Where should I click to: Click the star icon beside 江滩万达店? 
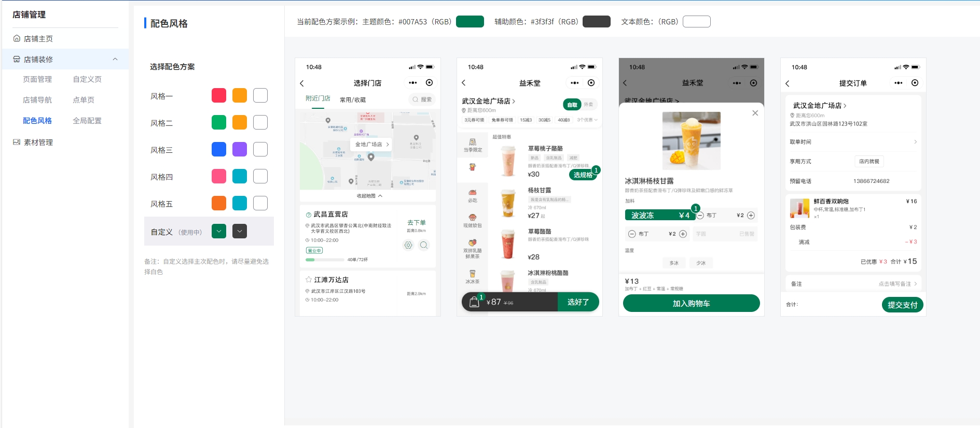tap(309, 279)
